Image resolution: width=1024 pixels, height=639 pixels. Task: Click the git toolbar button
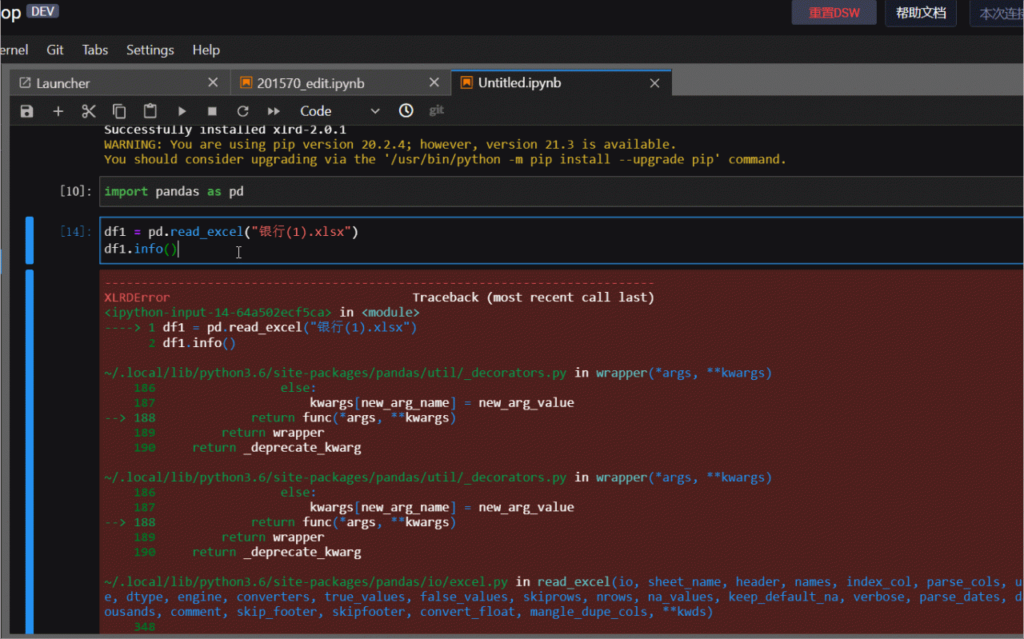point(436,110)
